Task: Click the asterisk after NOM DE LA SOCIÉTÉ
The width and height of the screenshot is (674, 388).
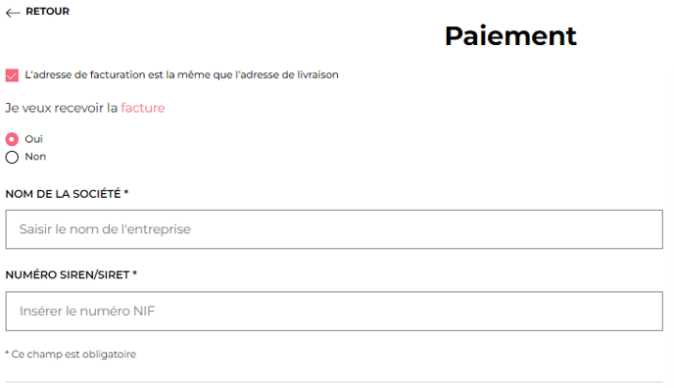Action: (126, 192)
